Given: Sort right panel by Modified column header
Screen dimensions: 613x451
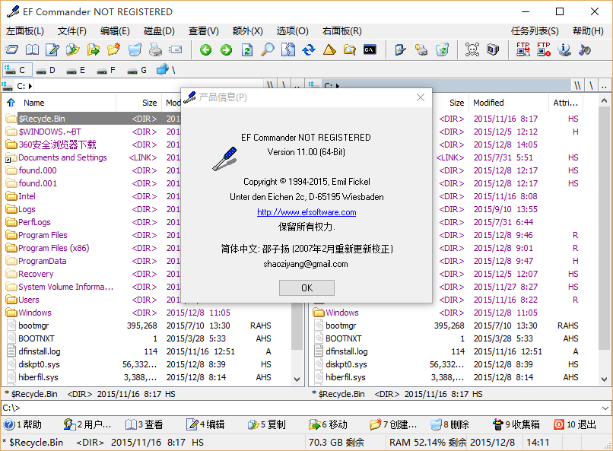Looking at the screenshot, I should (x=488, y=103).
